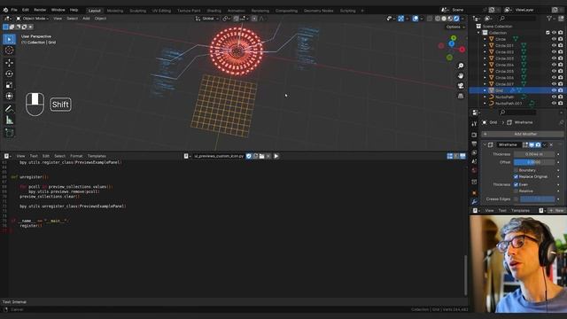Click the Crease weight slider
567x319 pixels.
(x=538, y=198)
